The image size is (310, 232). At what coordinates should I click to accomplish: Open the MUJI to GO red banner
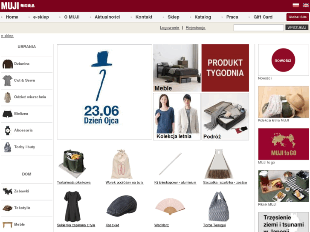tap(284, 144)
